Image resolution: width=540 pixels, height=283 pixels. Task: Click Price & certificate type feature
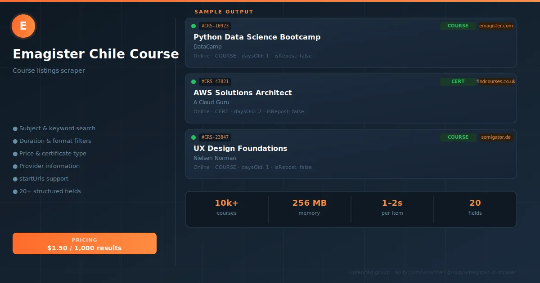click(53, 154)
